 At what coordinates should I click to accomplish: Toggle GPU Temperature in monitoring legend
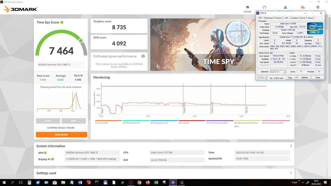(164, 122)
